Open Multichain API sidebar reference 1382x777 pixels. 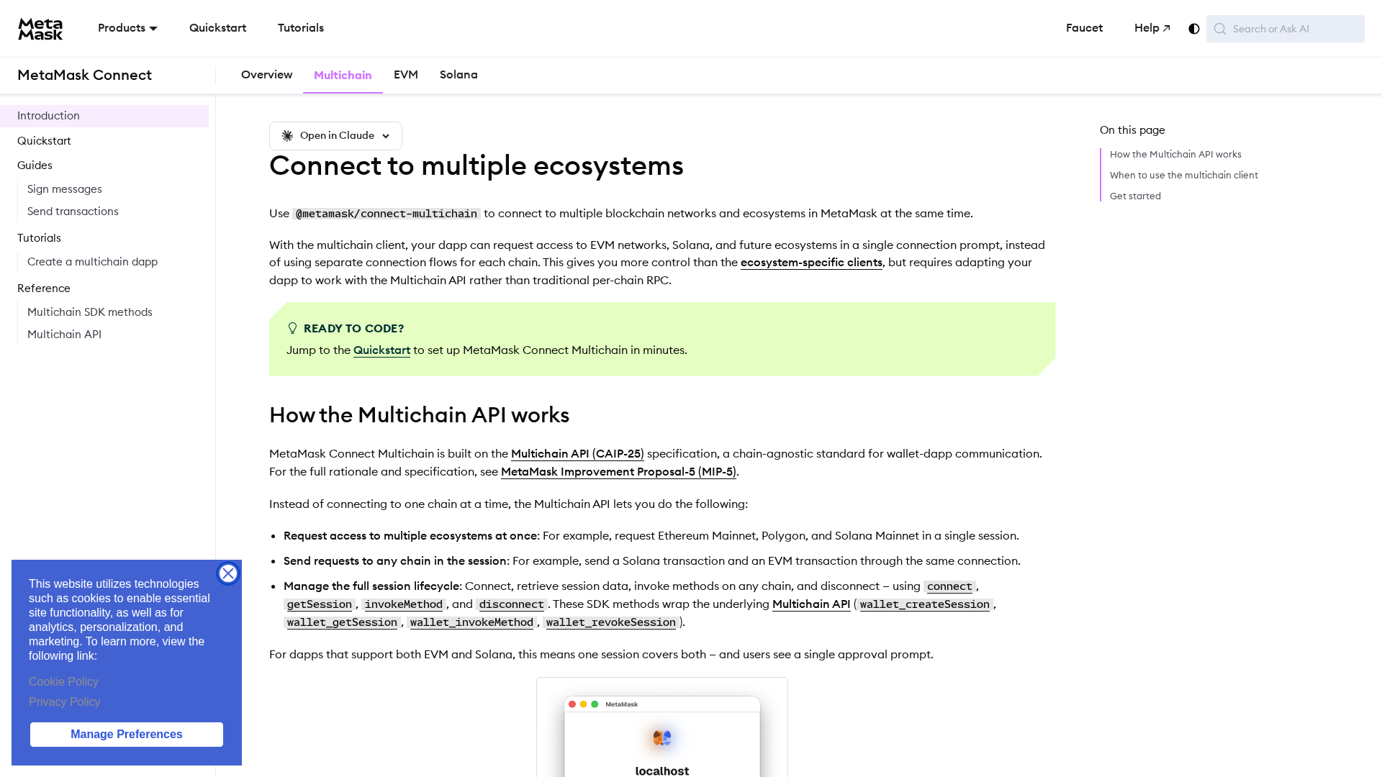[64, 335]
